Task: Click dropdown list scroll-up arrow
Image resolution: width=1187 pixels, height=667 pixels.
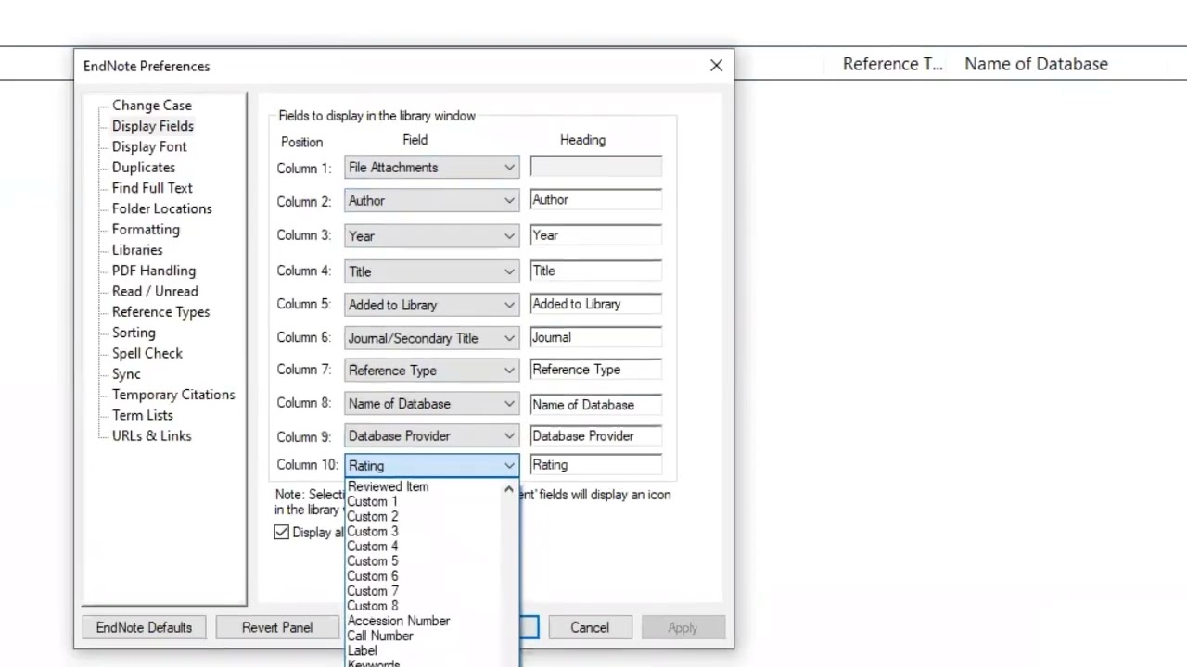Action: (x=508, y=489)
